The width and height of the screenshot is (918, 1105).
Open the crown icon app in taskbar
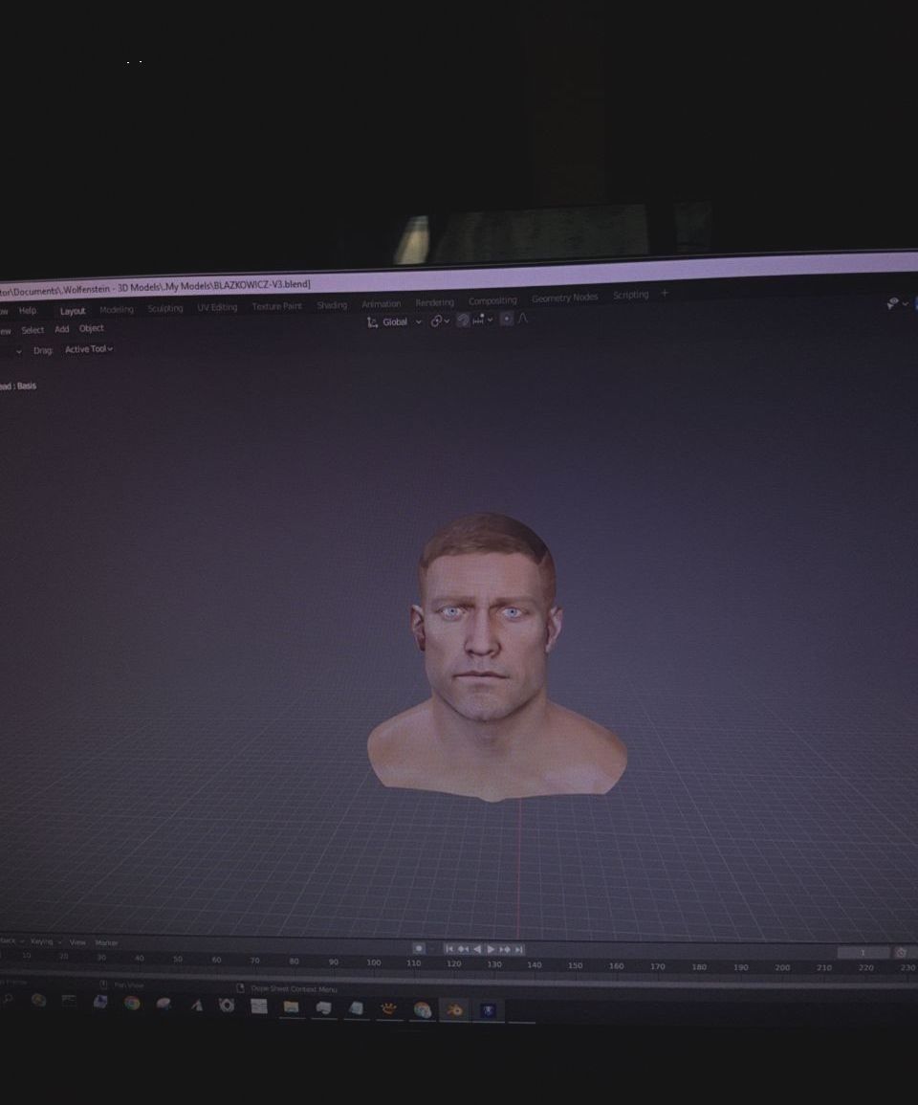pos(388,1008)
